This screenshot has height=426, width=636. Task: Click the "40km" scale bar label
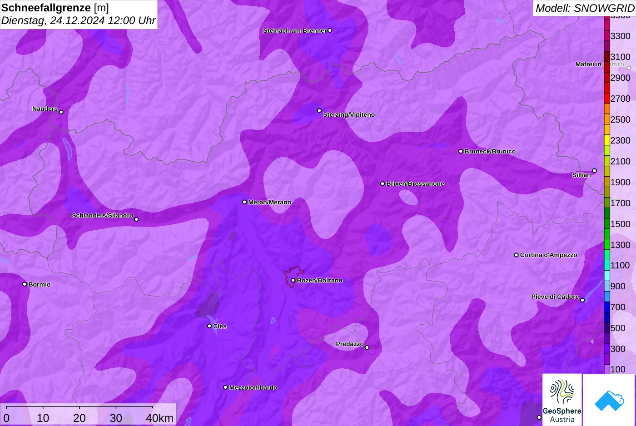pyautogui.click(x=159, y=418)
